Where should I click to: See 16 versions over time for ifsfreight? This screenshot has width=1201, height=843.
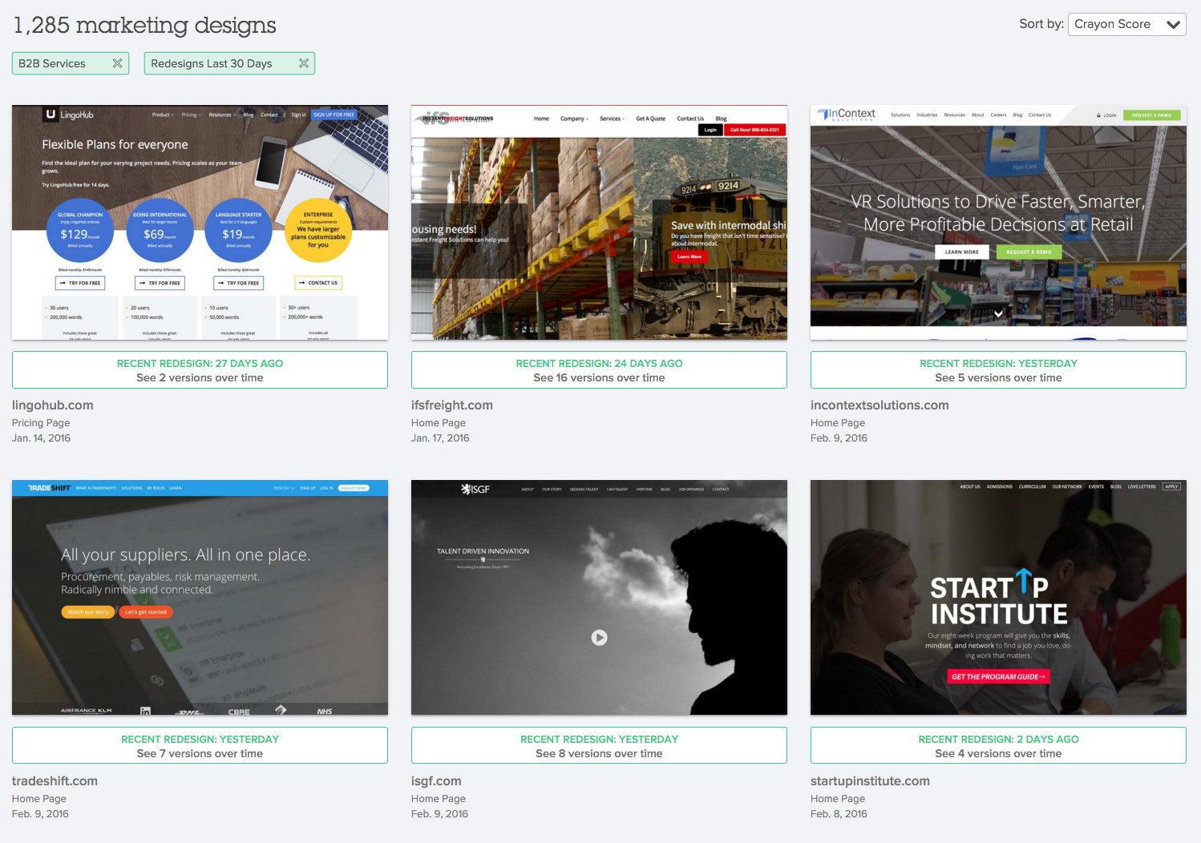599,370
